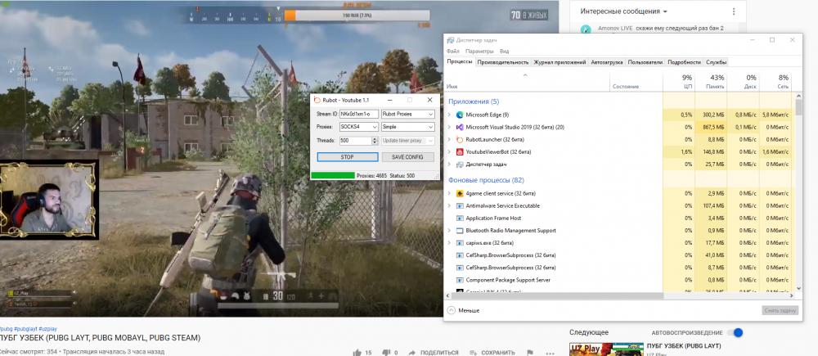Click the Visual Studio 2019 process icon
This screenshot has height=356, width=818.
tap(460, 128)
